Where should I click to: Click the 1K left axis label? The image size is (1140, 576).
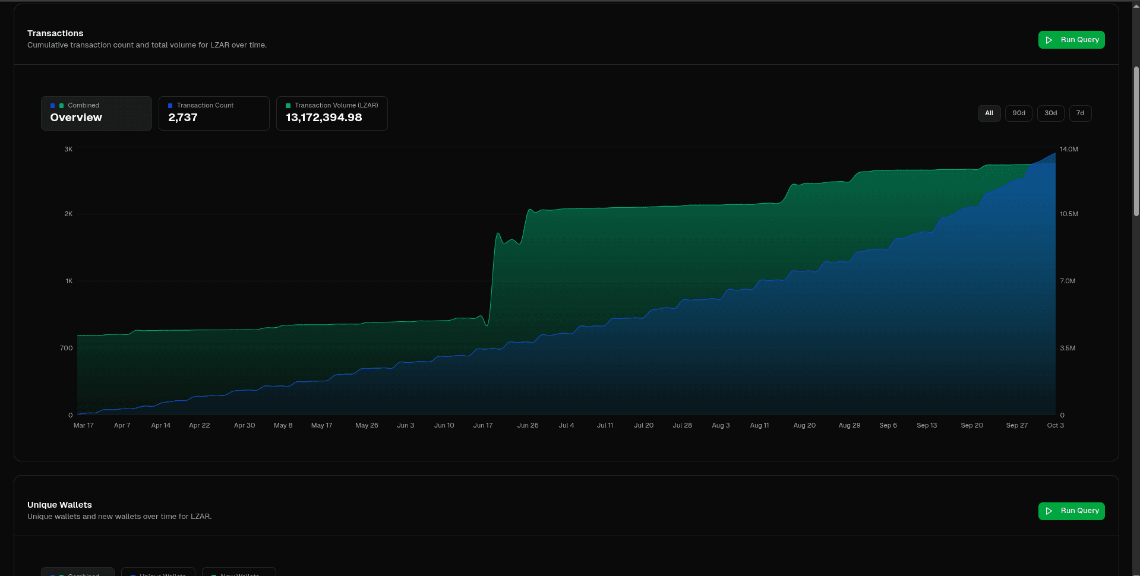69,281
